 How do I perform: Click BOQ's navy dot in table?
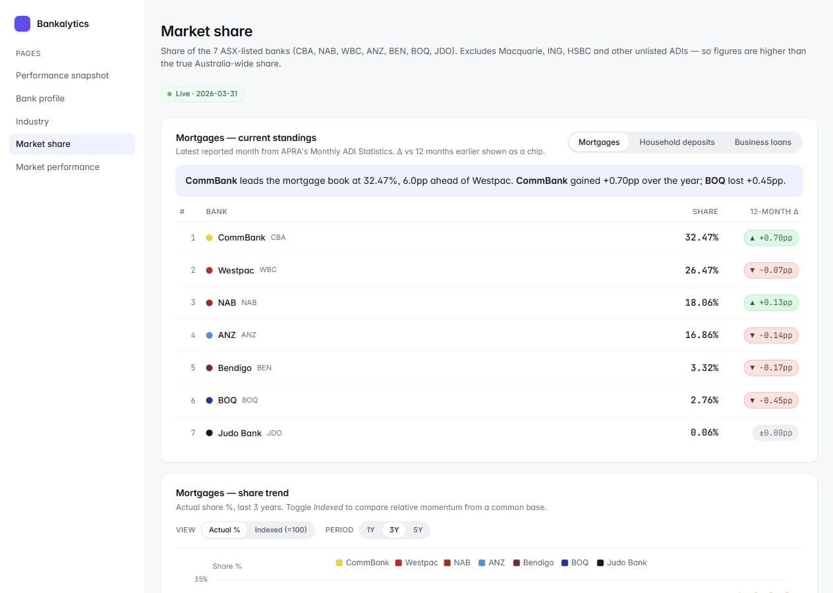tap(210, 400)
